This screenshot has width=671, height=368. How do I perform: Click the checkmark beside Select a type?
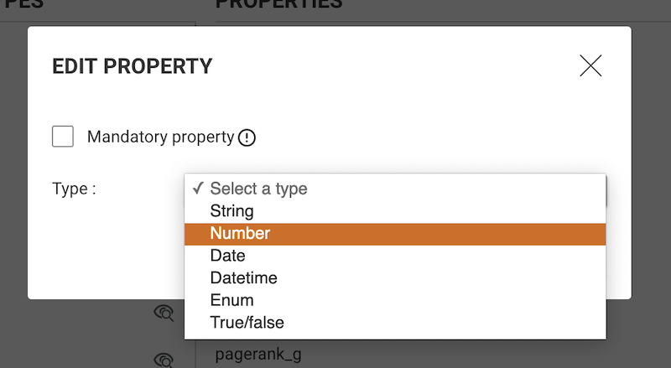tap(198, 188)
